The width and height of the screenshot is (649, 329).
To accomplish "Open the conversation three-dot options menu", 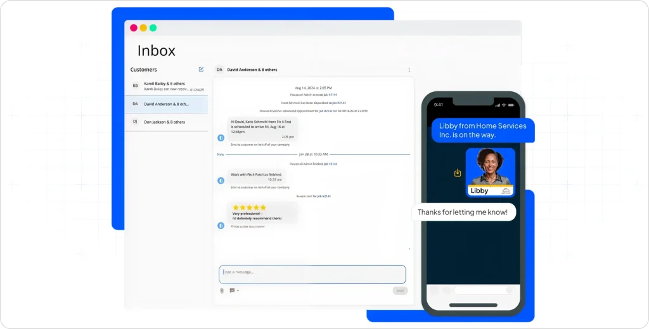I will pyautogui.click(x=409, y=70).
